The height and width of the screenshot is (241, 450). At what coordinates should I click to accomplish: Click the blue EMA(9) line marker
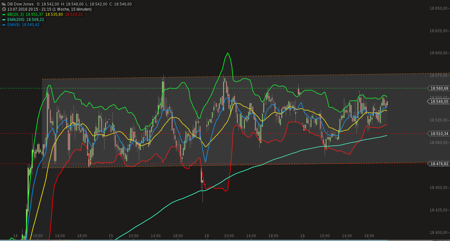[x=4, y=25]
